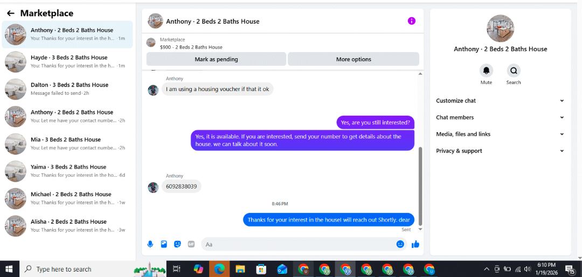Expand the Customize chat section
Screen dimensions: 582x277
click(500, 101)
